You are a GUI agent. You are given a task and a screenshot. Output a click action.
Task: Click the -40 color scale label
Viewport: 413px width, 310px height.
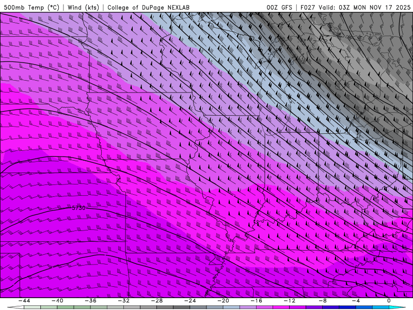click(57, 301)
